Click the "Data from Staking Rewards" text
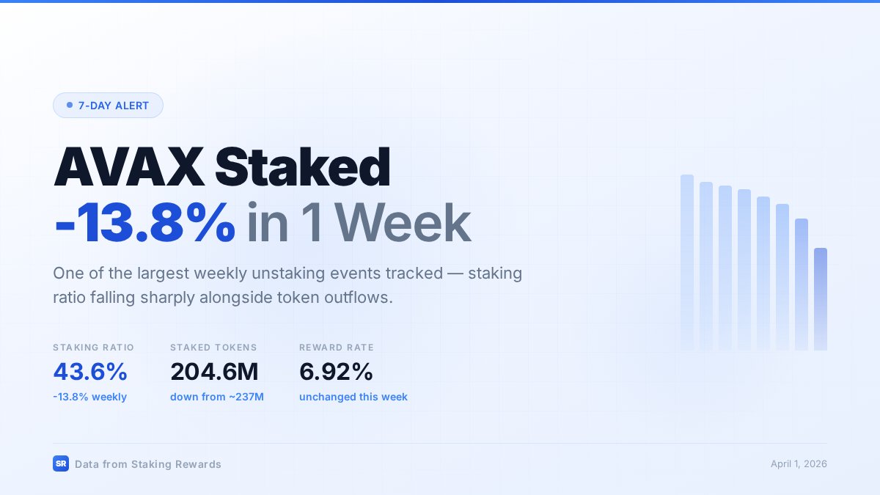The height and width of the screenshot is (495, 880). (x=147, y=464)
